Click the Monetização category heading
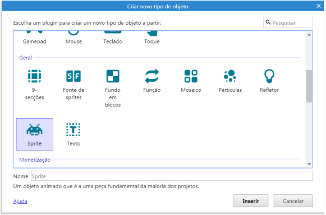The image size is (326, 215). (x=35, y=160)
